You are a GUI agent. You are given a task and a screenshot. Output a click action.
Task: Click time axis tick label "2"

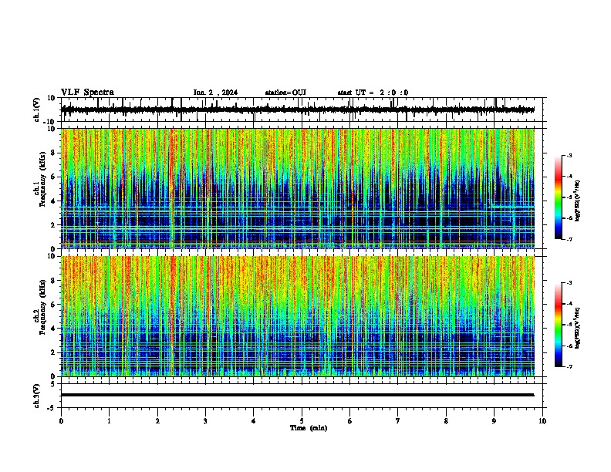pos(157,421)
